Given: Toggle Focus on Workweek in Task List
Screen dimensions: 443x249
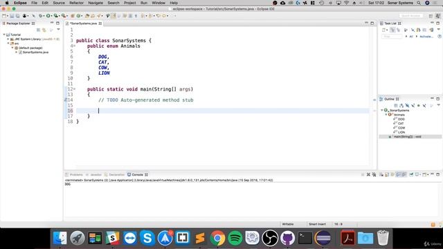Looking at the screenshot, I should pos(406,30).
